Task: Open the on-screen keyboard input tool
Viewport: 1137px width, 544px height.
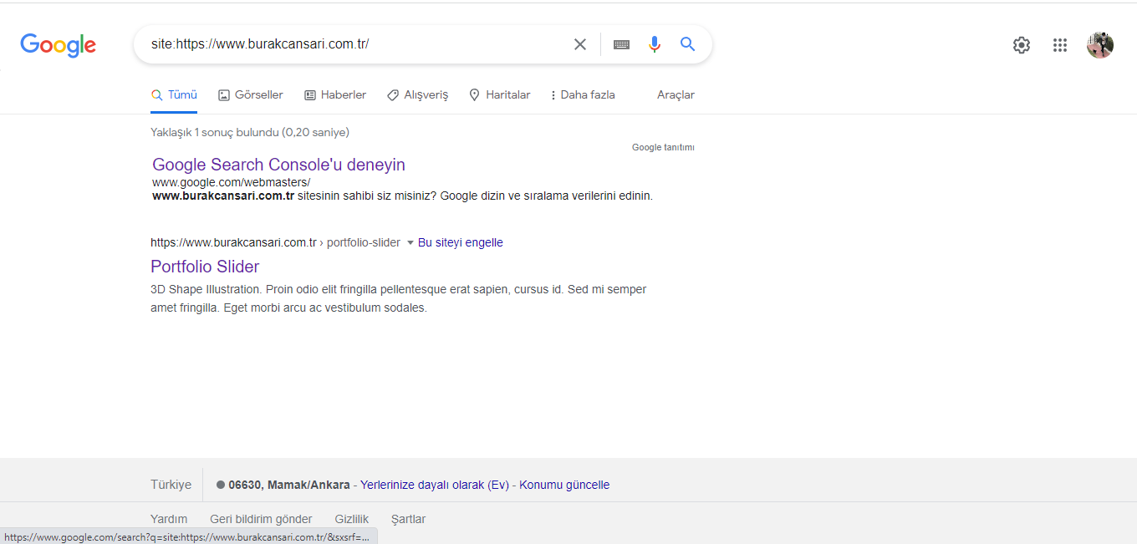Action: [621, 44]
